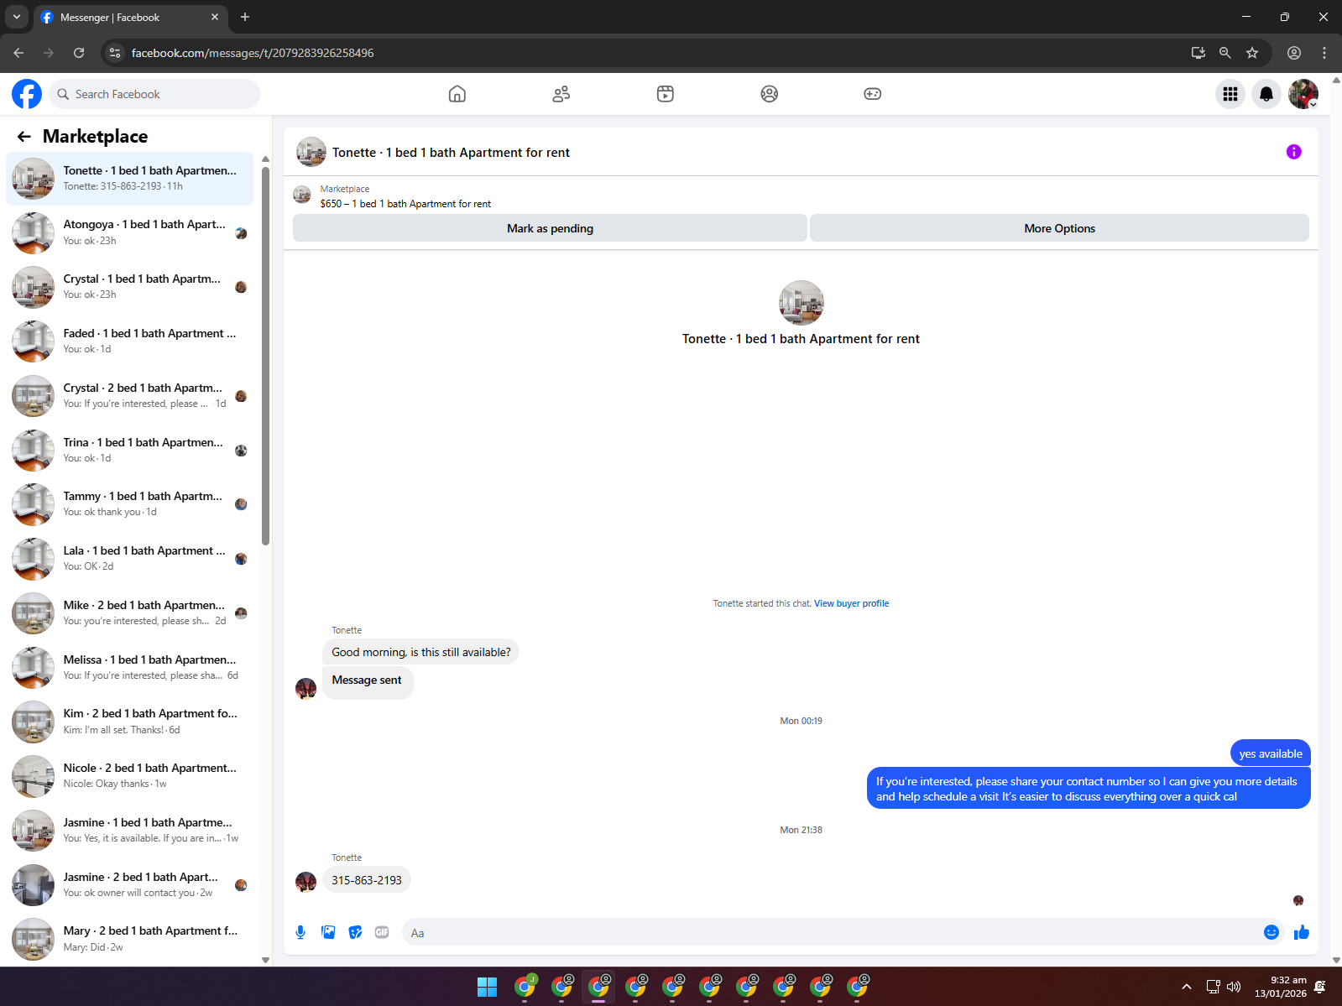Click Mark as pending button
Viewport: 1342px width, 1006px height.
550,228
